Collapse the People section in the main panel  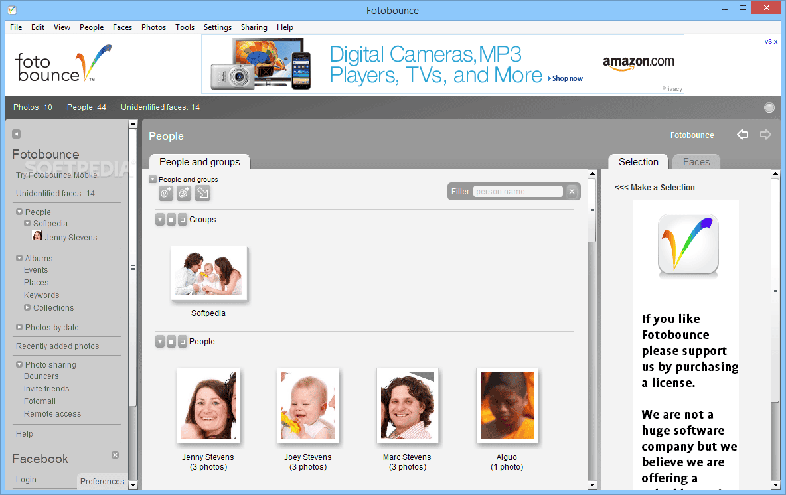(x=160, y=342)
